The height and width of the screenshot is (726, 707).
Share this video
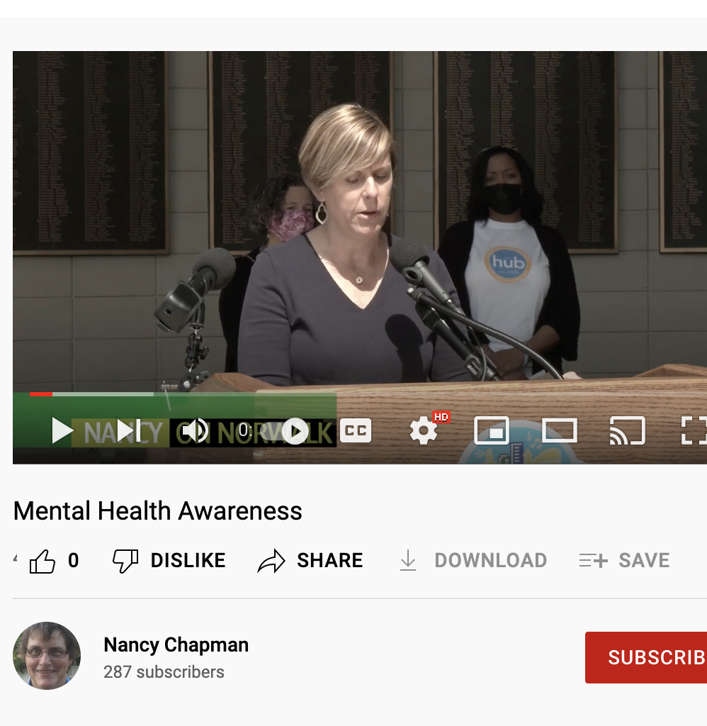[x=310, y=561]
